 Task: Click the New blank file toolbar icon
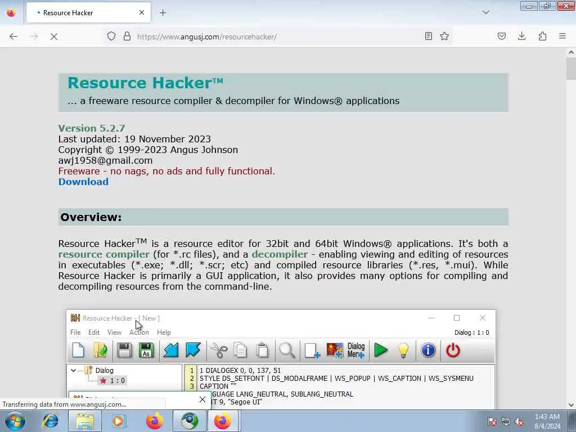[x=78, y=350]
